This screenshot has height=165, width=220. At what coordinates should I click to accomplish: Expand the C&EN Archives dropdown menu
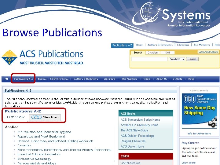pyautogui.click(x=59, y=79)
